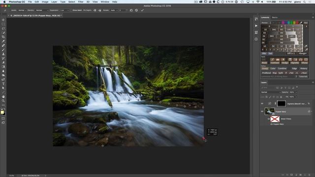Viewport: 315px width, 177px height.
Task: Select the Zoom tool
Action: click(3, 101)
